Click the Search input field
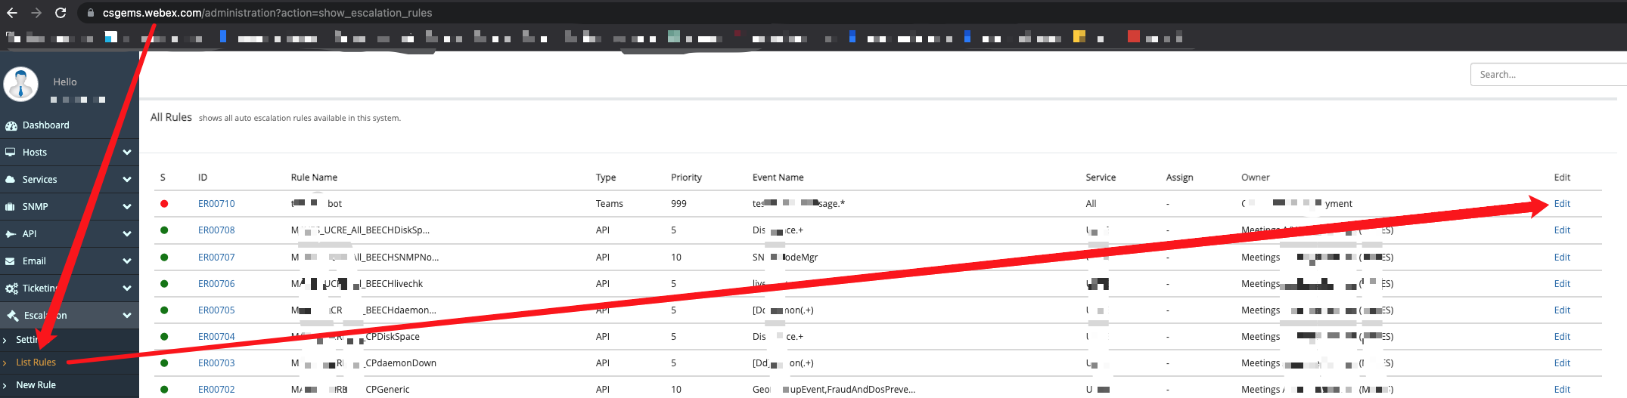Viewport: 1627px width, 398px height. pyautogui.click(x=1548, y=75)
